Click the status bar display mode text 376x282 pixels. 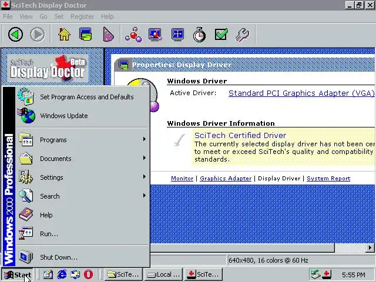pyautogui.click(x=268, y=260)
